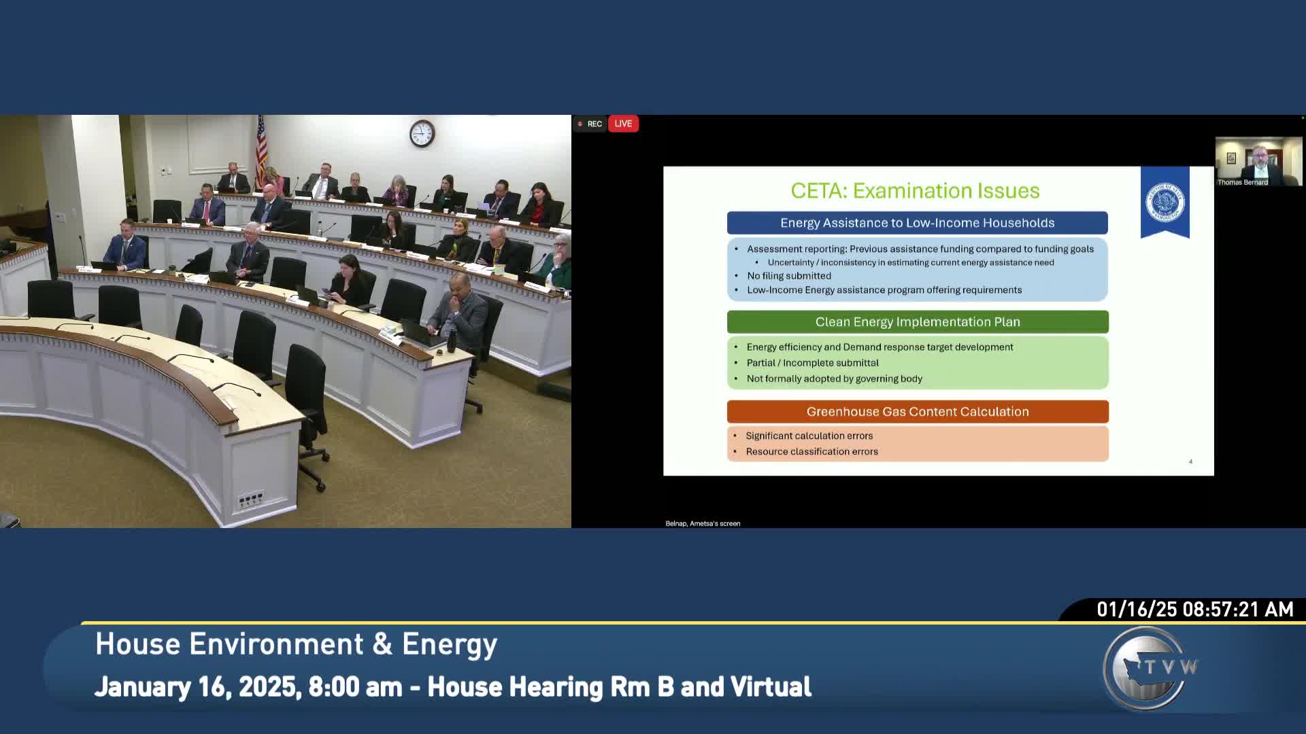Click the red recording dot next to REC

coord(580,123)
